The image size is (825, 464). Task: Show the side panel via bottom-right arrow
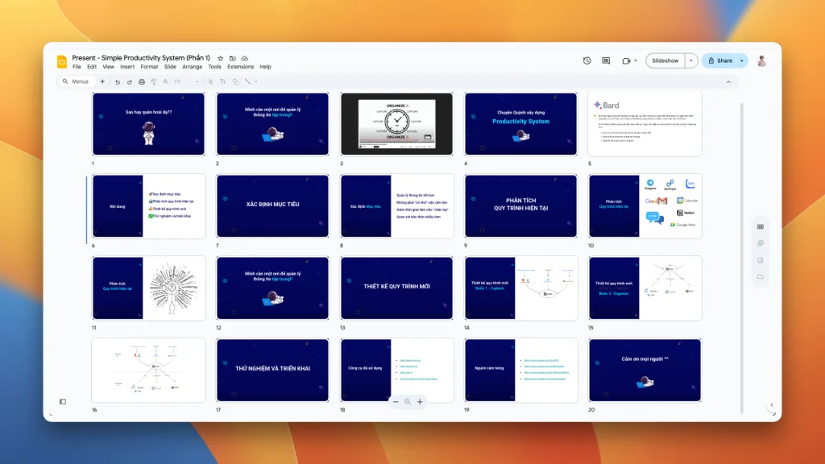click(x=771, y=405)
